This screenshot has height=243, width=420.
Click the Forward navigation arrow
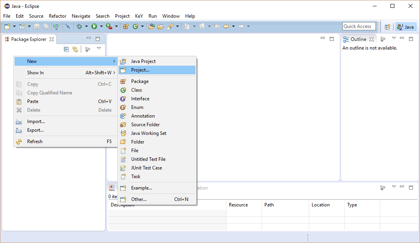pos(241,26)
